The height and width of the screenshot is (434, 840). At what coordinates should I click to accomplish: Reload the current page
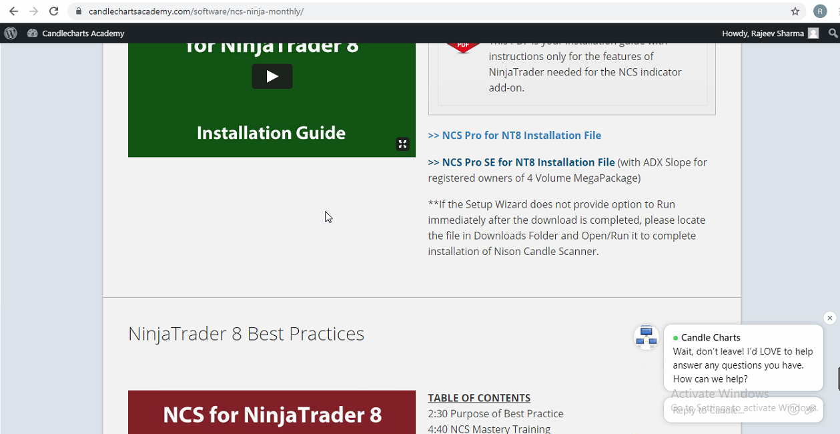click(54, 11)
